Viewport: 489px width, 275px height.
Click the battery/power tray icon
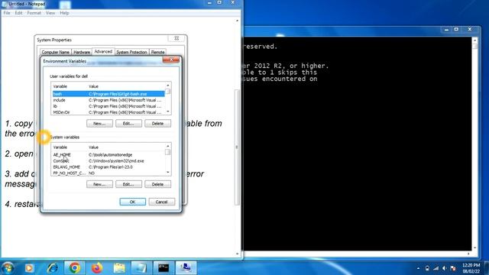tap(427, 268)
